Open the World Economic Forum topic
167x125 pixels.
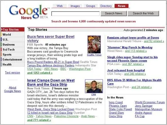pyautogui.click(x=150, y=102)
